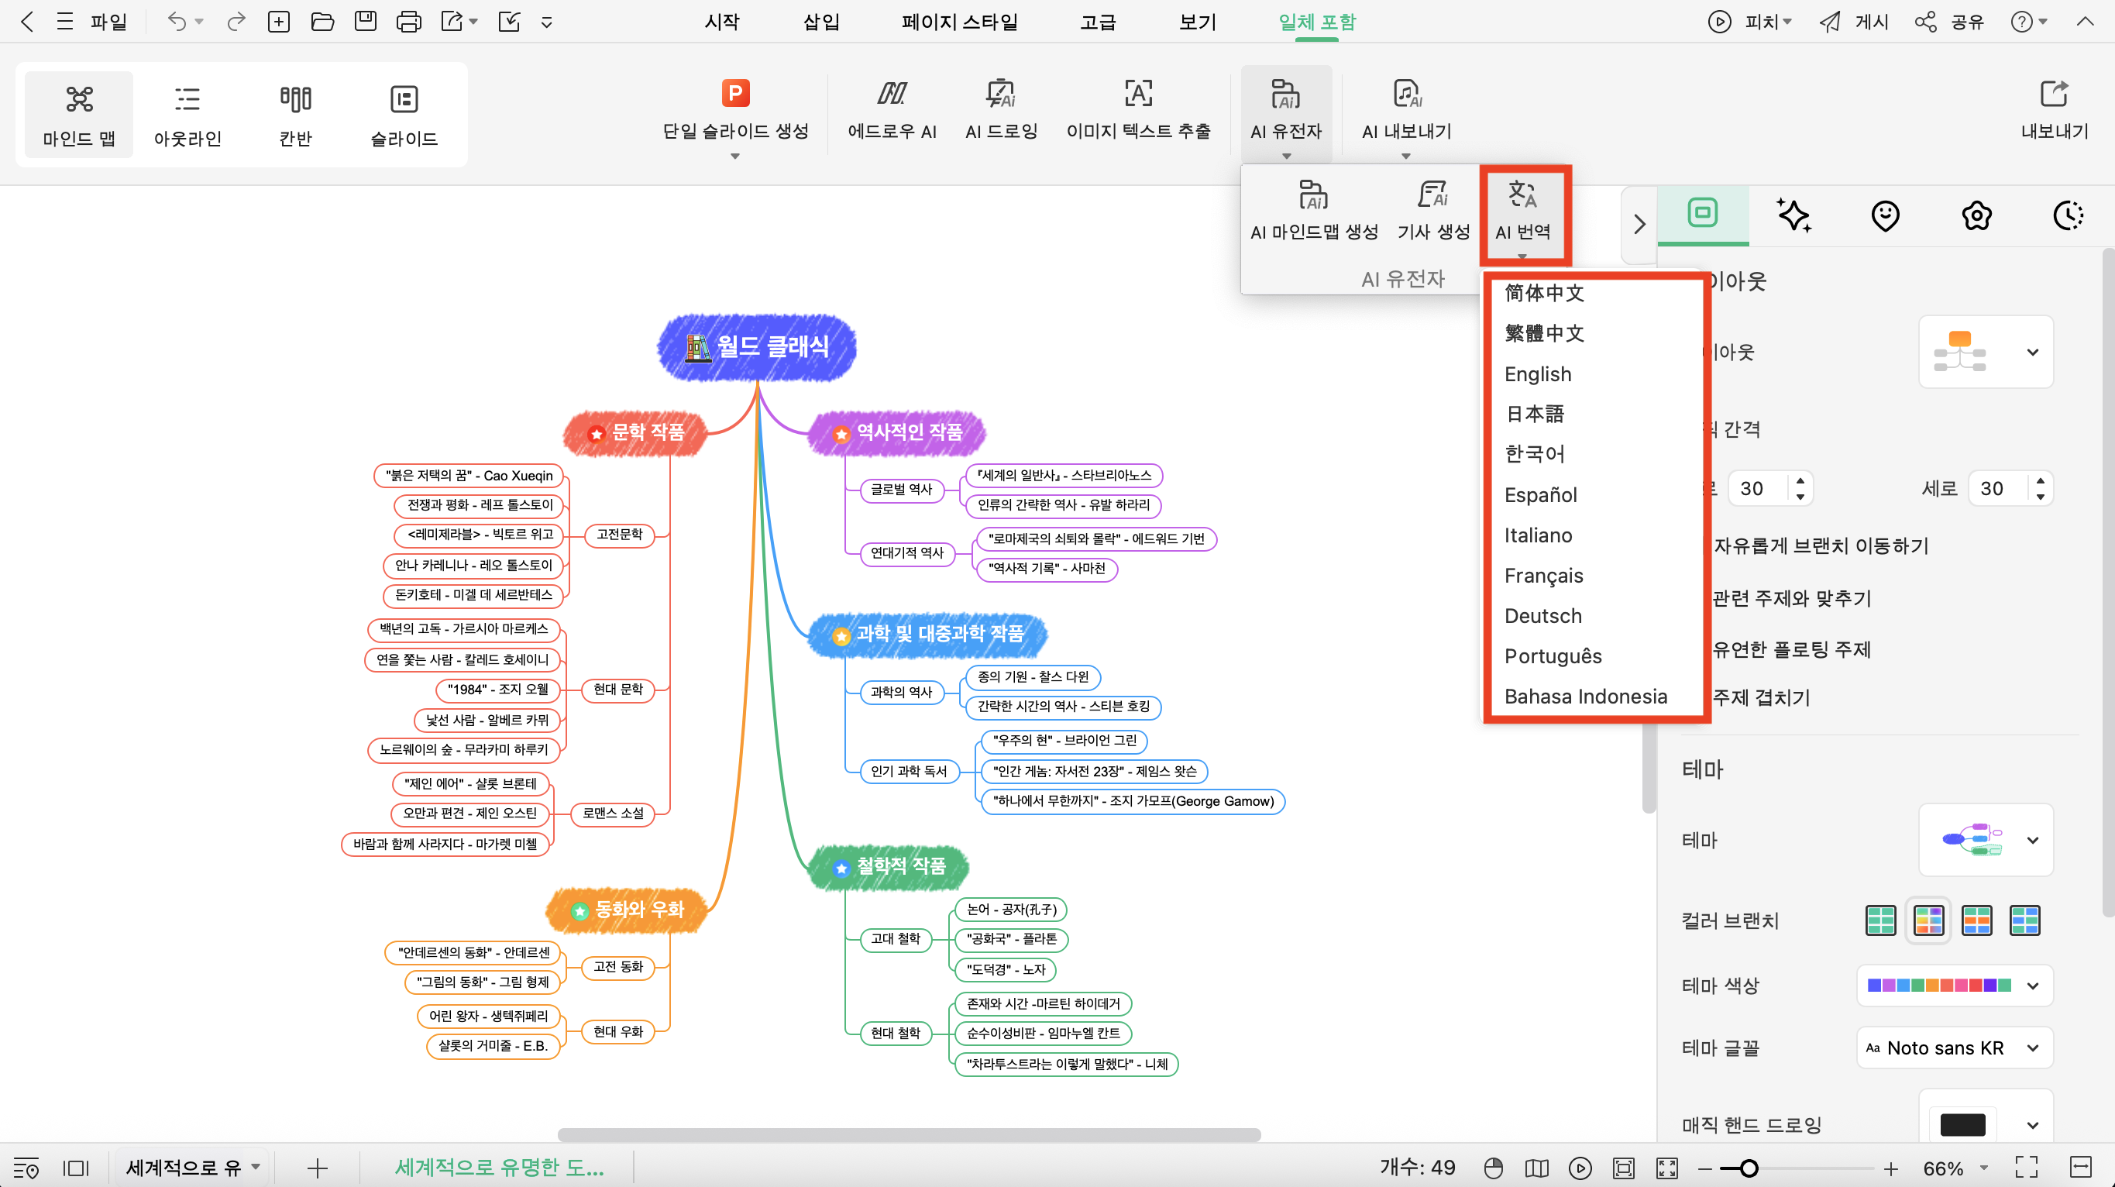This screenshot has width=2115, height=1187.
Task: Expand the layout type dropdown
Action: coord(1986,353)
